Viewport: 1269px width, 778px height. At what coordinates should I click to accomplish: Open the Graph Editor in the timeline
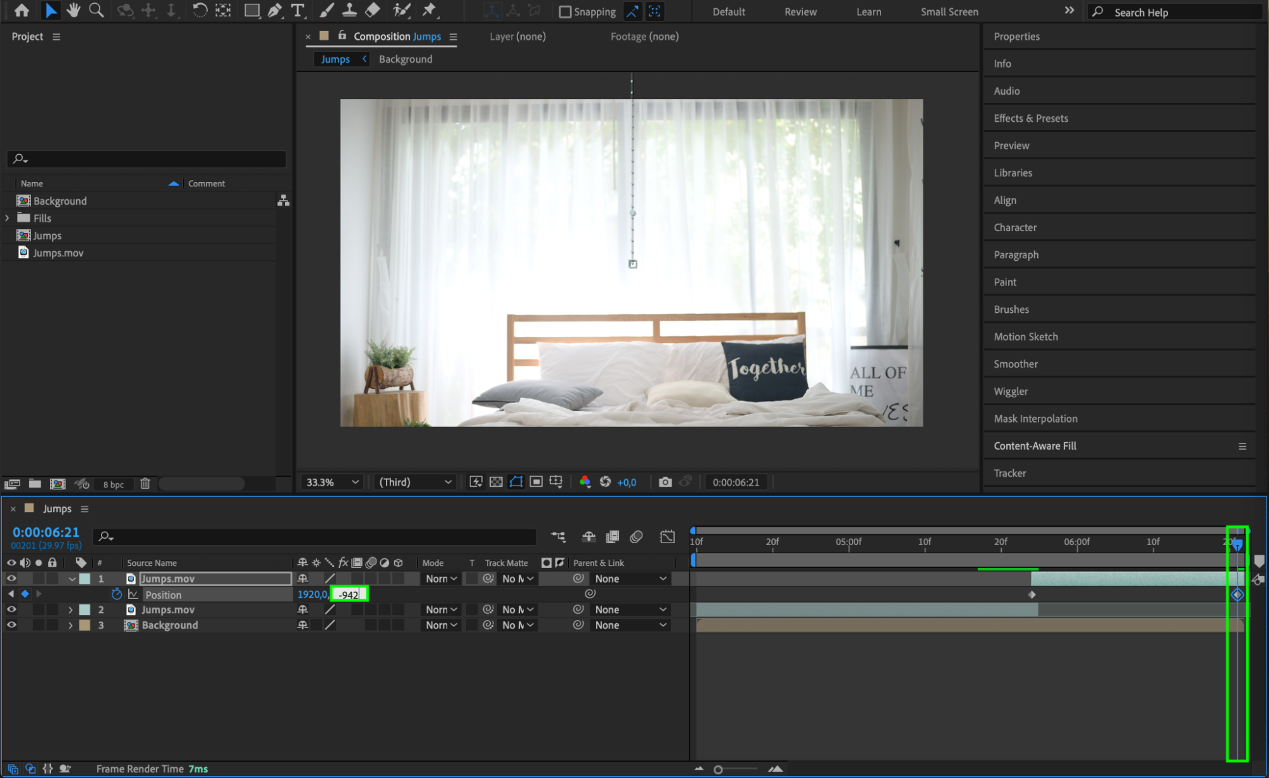(667, 537)
